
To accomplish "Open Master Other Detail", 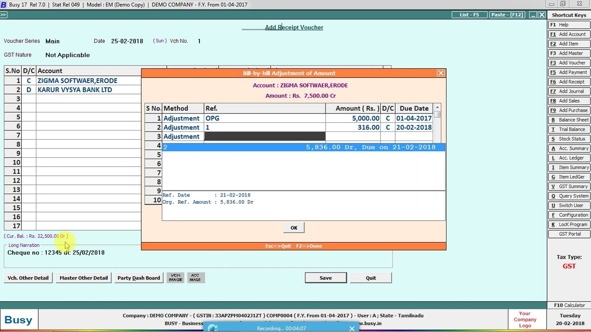I will point(84,278).
